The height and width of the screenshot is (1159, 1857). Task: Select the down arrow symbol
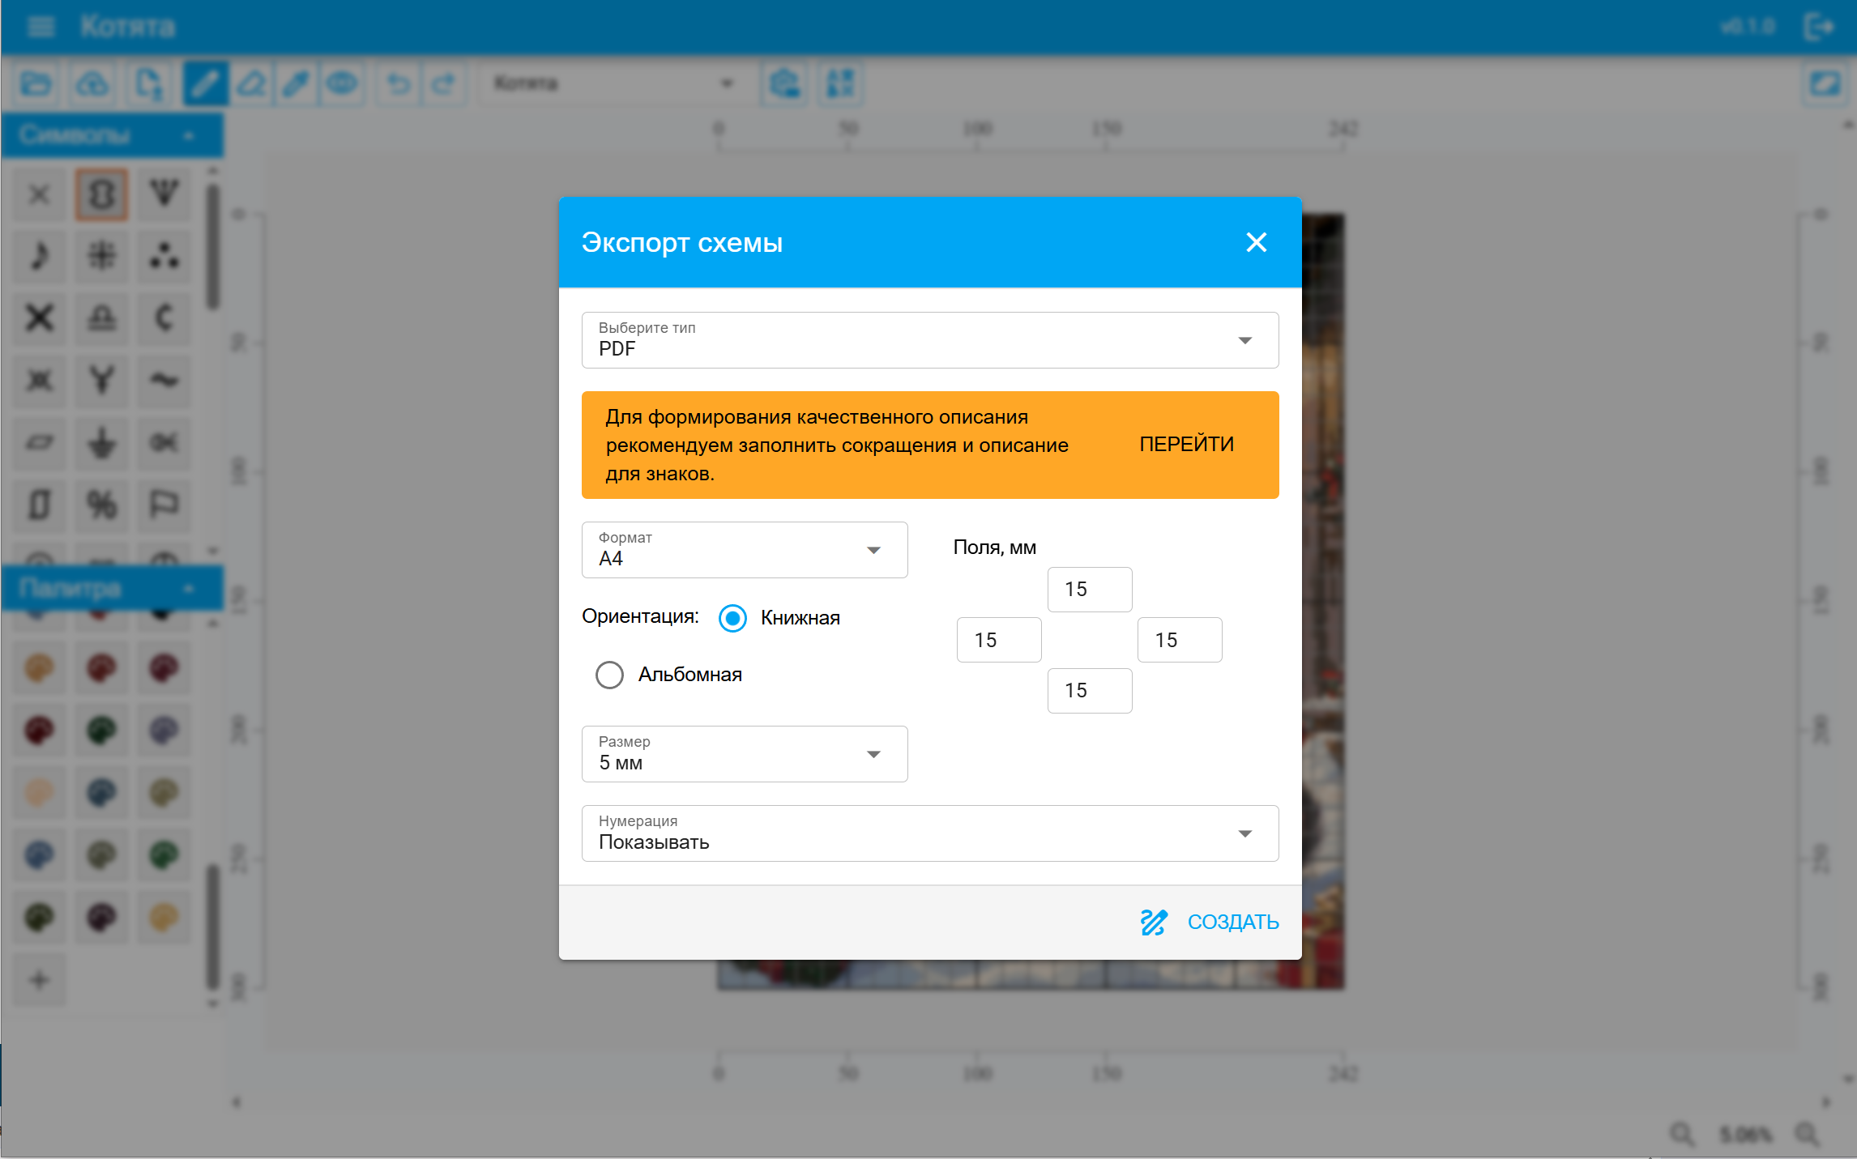pyautogui.click(x=101, y=442)
